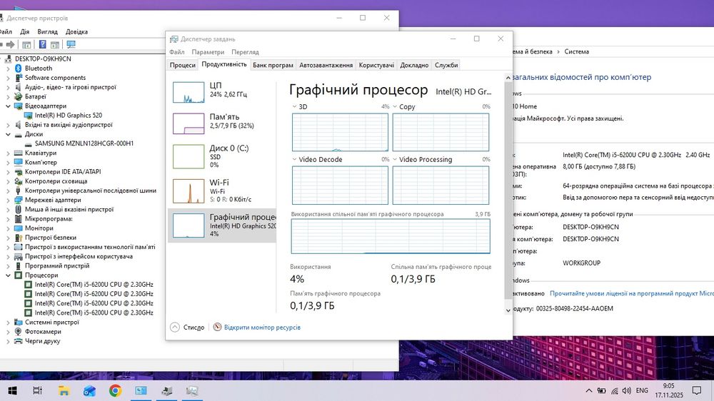Click the Батареї battery category icon

click(x=19, y=96)
